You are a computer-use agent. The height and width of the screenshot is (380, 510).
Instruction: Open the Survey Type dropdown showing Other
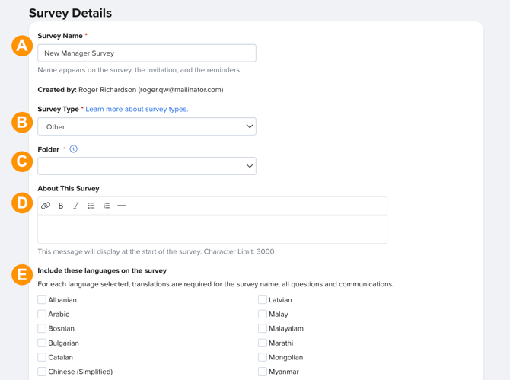coord(147,126)
